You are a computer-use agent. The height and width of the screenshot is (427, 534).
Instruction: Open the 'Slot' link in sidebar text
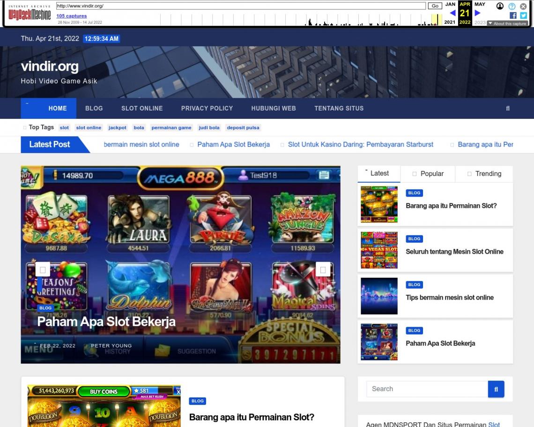(494, 424)
